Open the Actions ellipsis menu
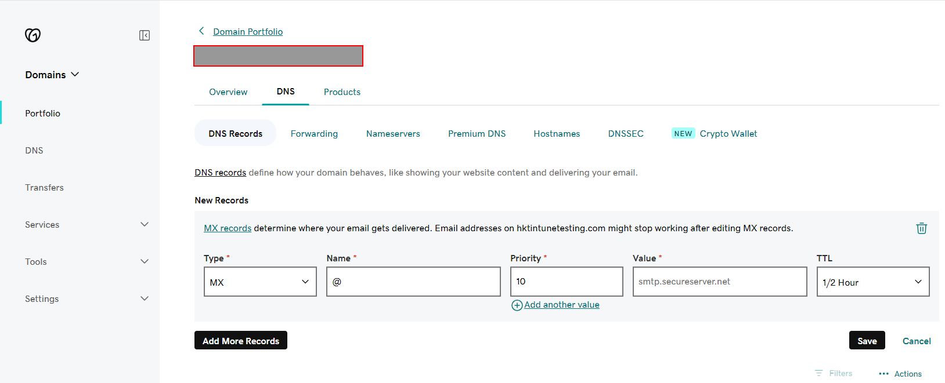This screenshot has height=383, width=945. (x=883, y=374)
